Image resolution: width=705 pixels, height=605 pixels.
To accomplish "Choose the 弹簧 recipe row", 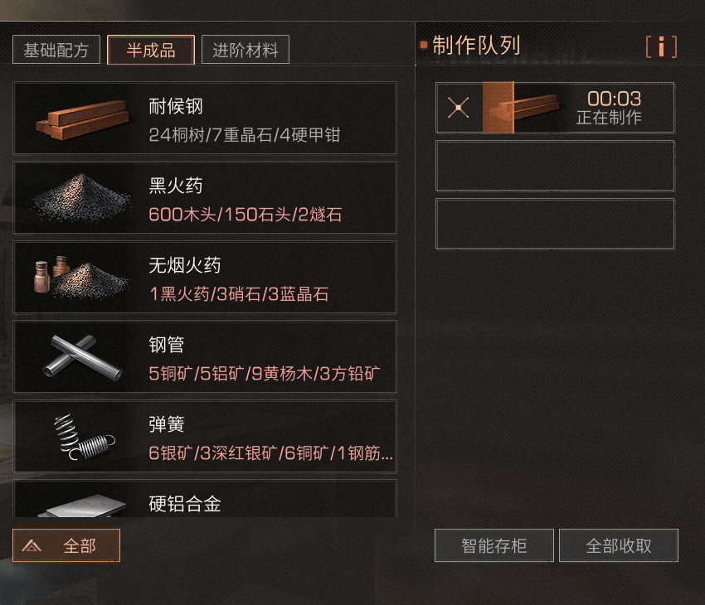I will [x=205, y=436].
